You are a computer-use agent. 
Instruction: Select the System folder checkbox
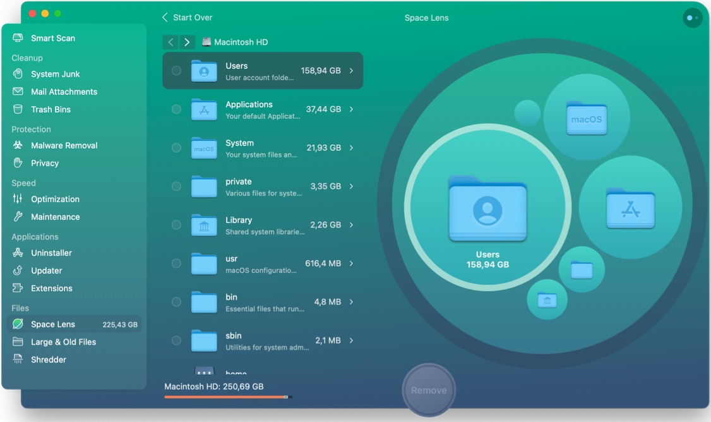pos(176,148)
